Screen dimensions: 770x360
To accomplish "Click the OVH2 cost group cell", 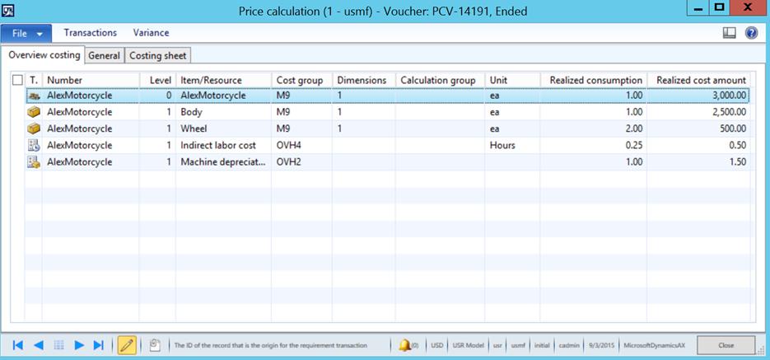I will point(302,162).
